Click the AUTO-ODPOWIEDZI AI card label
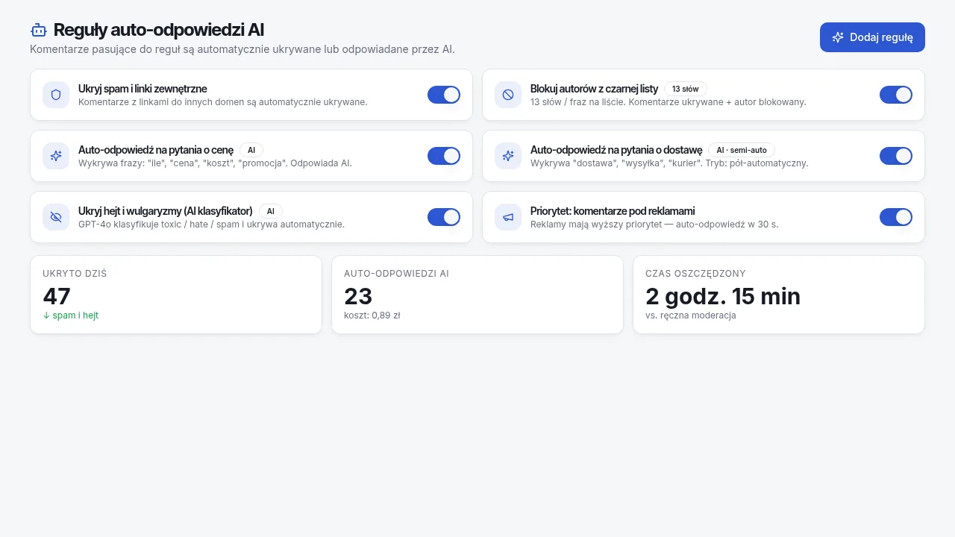The image size is (955, 537). (x=396, y=274)
